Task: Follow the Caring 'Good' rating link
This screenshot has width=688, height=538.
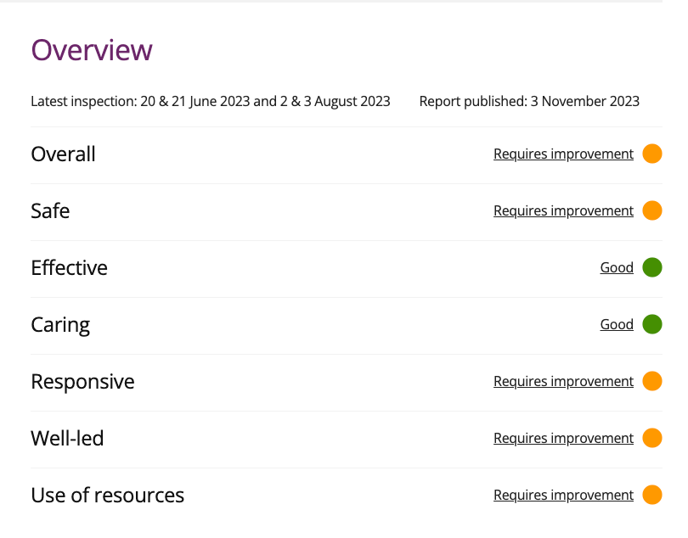Action: tap(617, 324)
